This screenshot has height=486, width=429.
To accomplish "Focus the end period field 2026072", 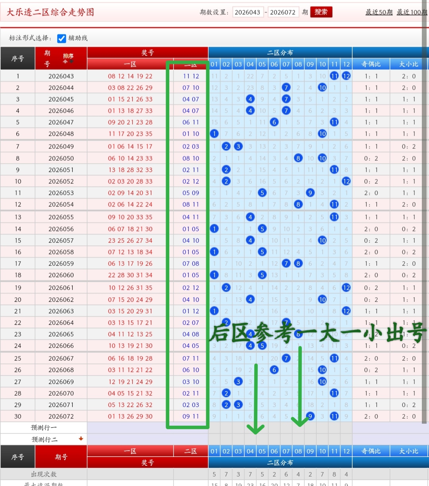I will click(x=283, y=12).
